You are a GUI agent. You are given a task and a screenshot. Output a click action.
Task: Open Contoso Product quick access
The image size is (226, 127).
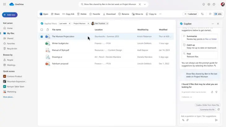pos(15,76)
